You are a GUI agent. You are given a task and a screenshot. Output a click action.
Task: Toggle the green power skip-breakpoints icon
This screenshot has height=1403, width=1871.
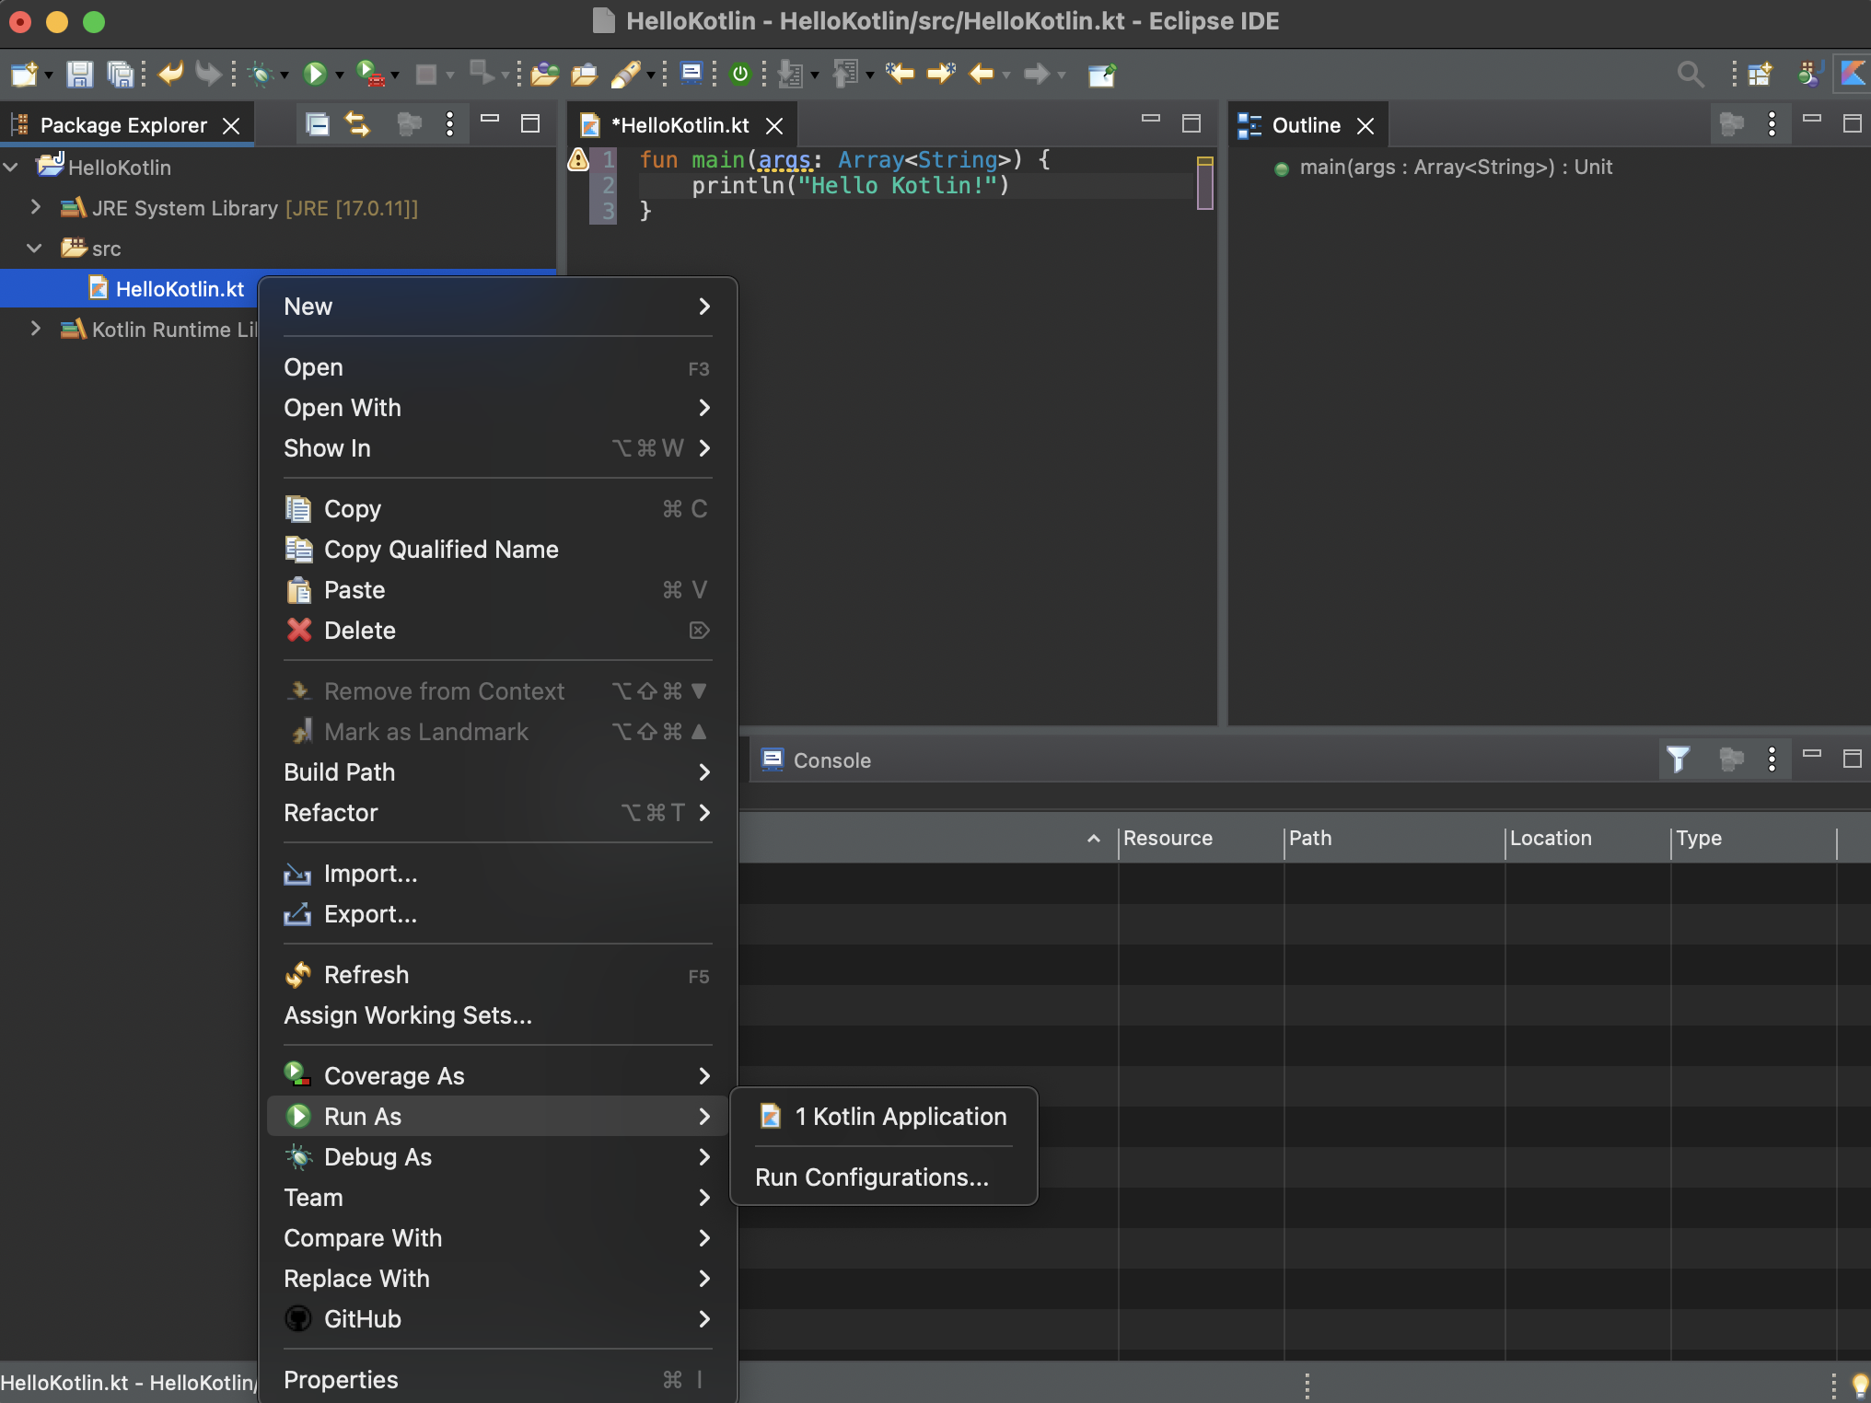tap(740, 74)
